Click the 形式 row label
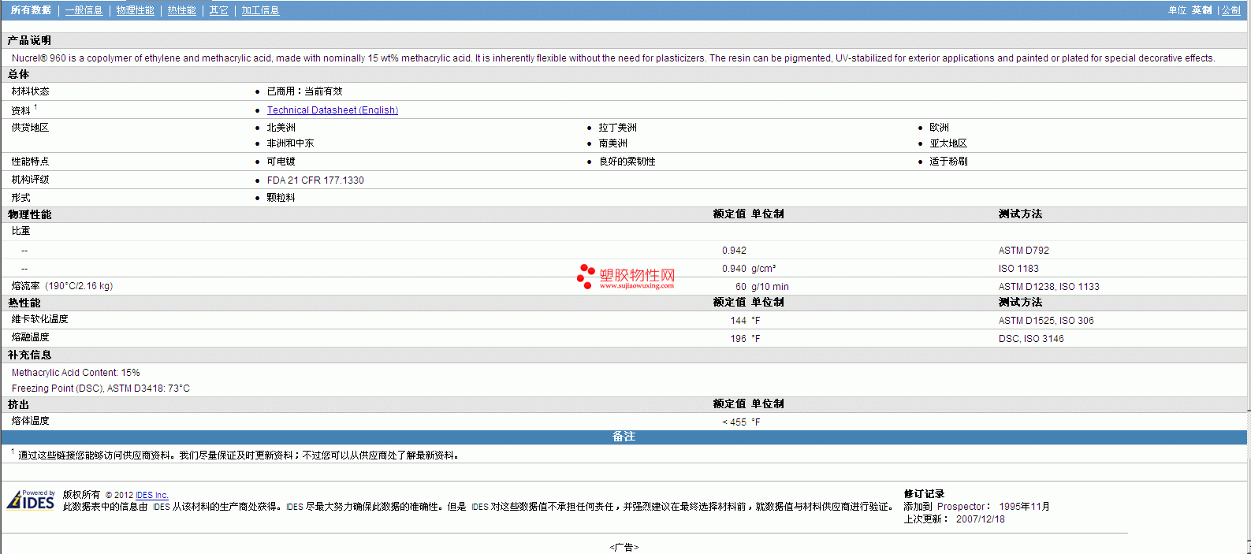Screen dimensions: 1251x554 click(x=20, y=198)
